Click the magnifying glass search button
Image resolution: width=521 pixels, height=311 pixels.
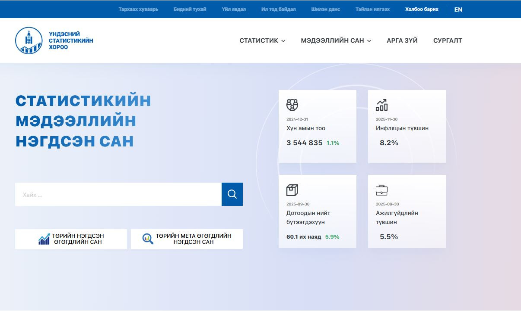(232, 194)
